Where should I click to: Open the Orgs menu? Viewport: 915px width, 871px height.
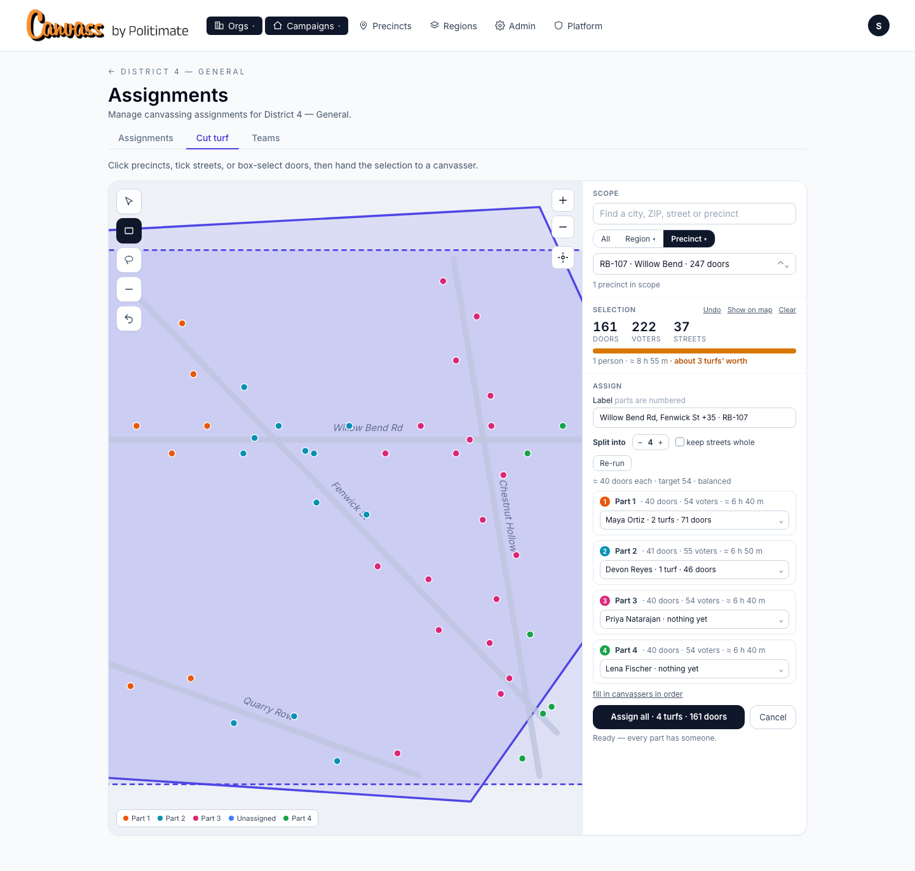click(234, 26)
